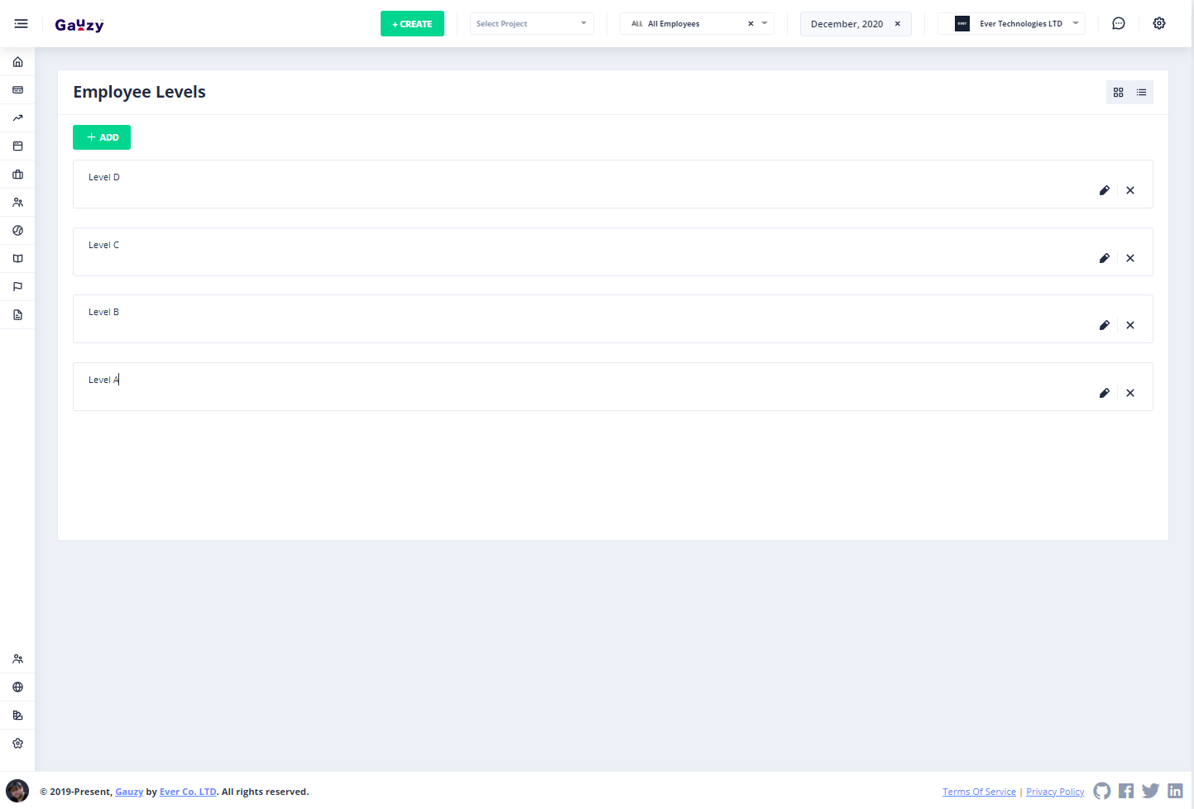The width and height of the screenshot is (1194, 809).
Task: Click the December, 2020 date field
Action: point(846,24)
